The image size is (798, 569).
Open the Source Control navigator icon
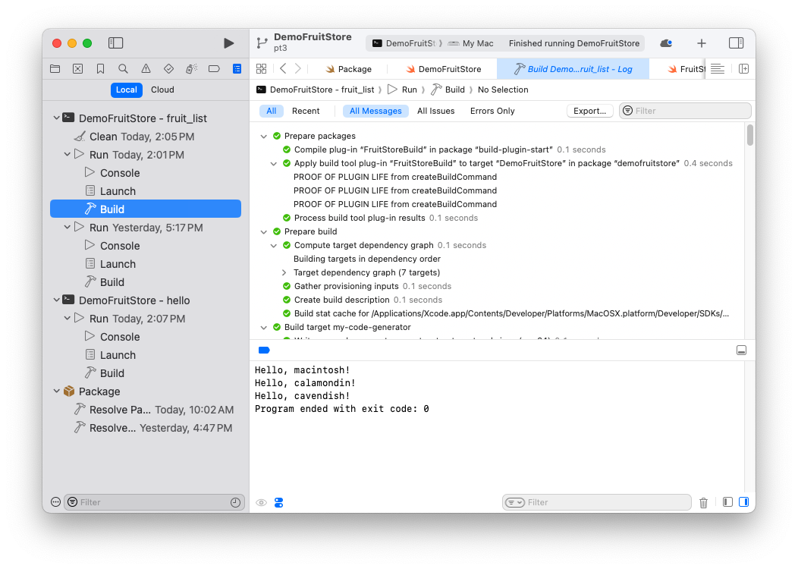78,69
